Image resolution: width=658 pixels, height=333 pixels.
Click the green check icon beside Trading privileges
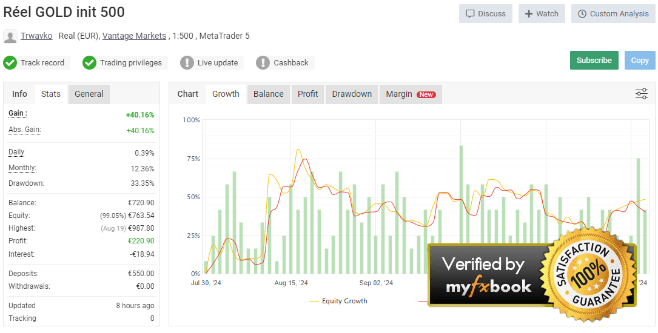coord(89,63)
